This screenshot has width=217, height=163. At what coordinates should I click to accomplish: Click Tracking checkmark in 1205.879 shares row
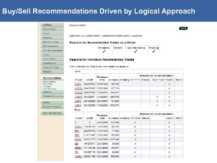169,97
